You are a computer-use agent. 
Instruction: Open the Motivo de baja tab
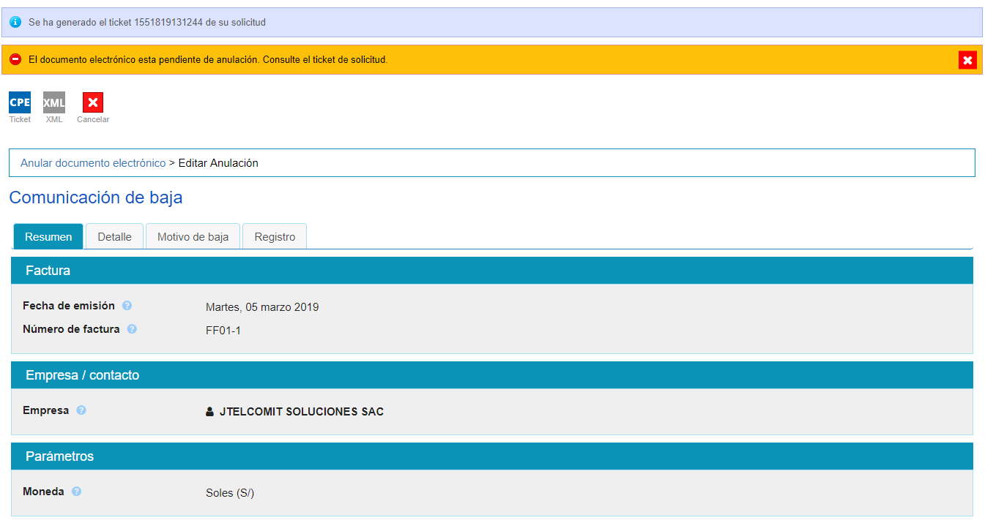point(193,237)
